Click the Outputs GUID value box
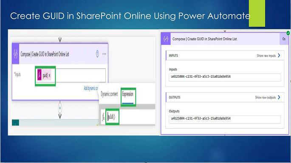Viewport: 291px width, 163px height. (225, 119)
